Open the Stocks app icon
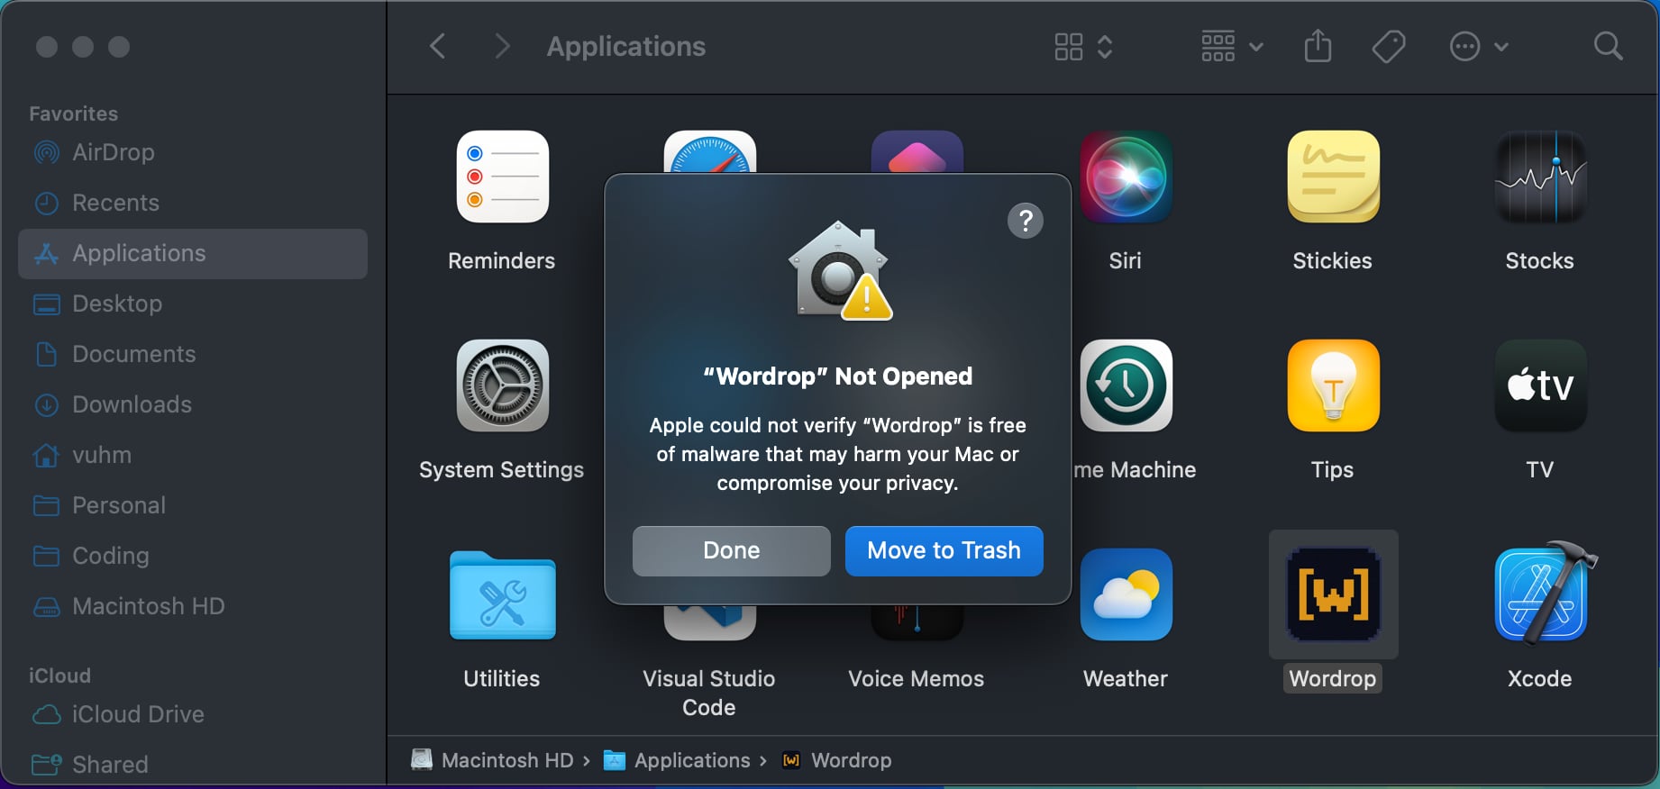The width and height of the screenshot is (1660, 789). [1540, 177]
